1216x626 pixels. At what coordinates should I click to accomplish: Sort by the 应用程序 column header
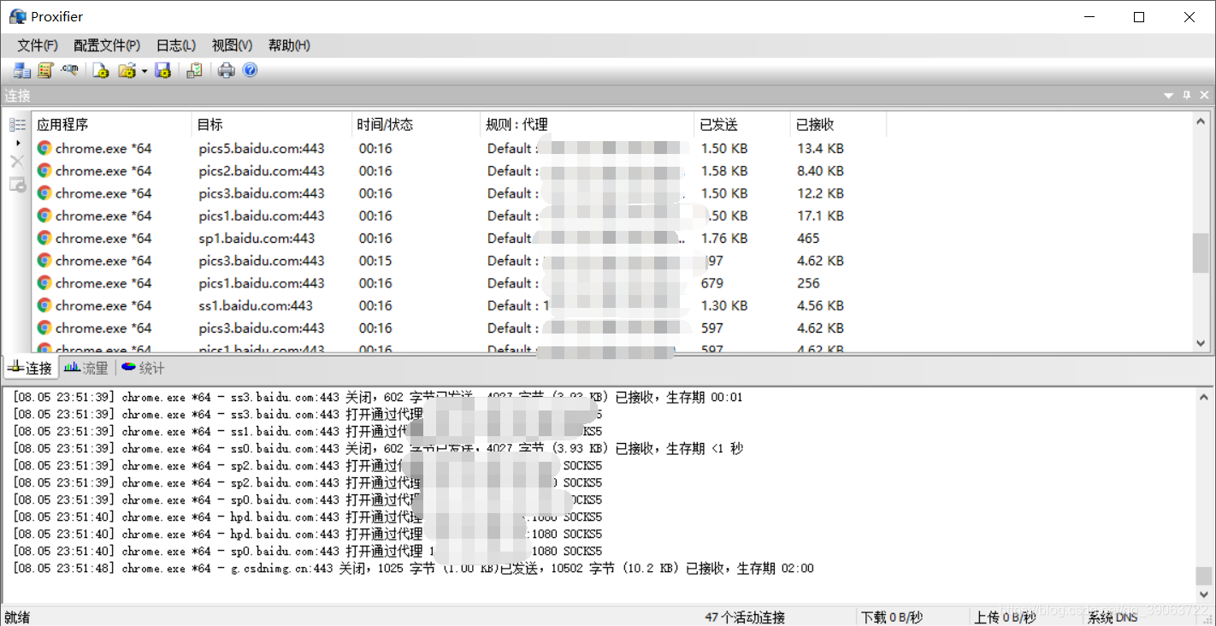(x=112, y=125)
